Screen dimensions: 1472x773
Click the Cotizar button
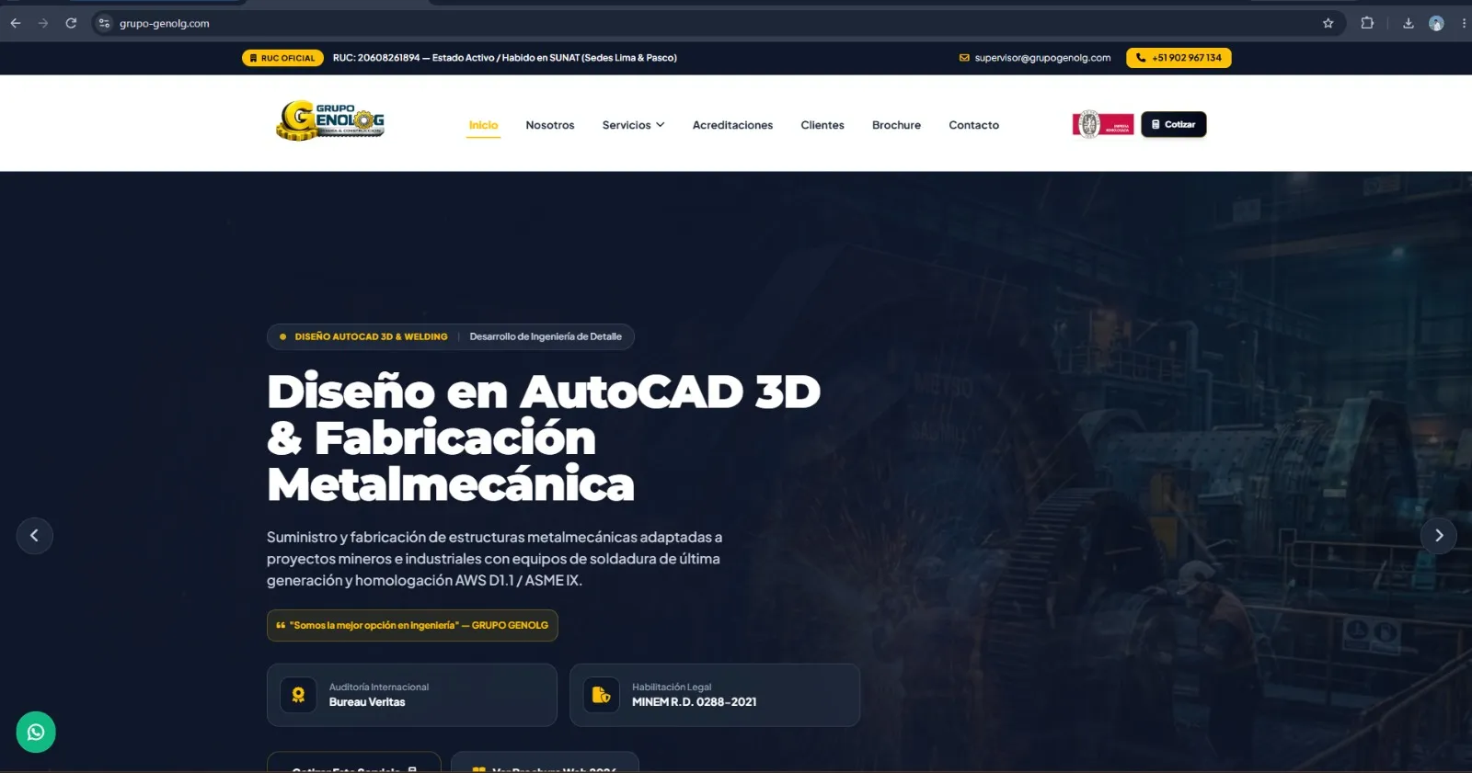(x=1174, y=124)
